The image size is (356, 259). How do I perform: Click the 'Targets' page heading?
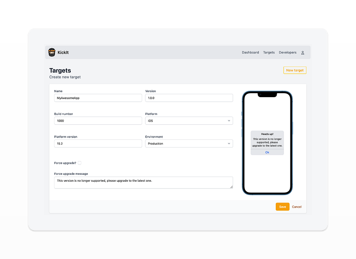60,70
